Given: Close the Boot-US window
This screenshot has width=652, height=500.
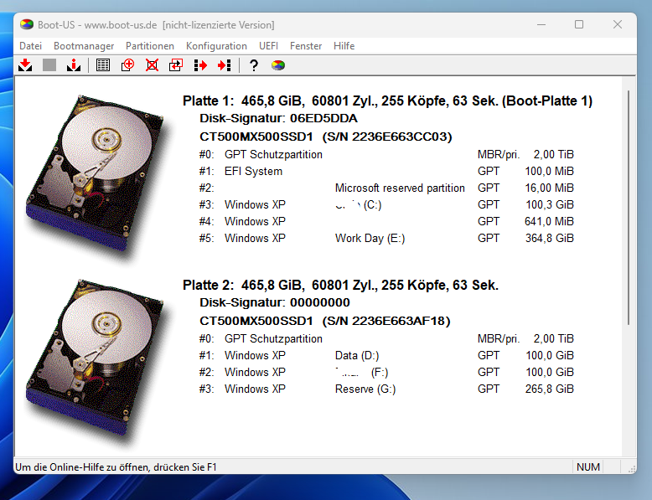Looking at the screenshot, I should pyautogui.click(x=618, y=25).
